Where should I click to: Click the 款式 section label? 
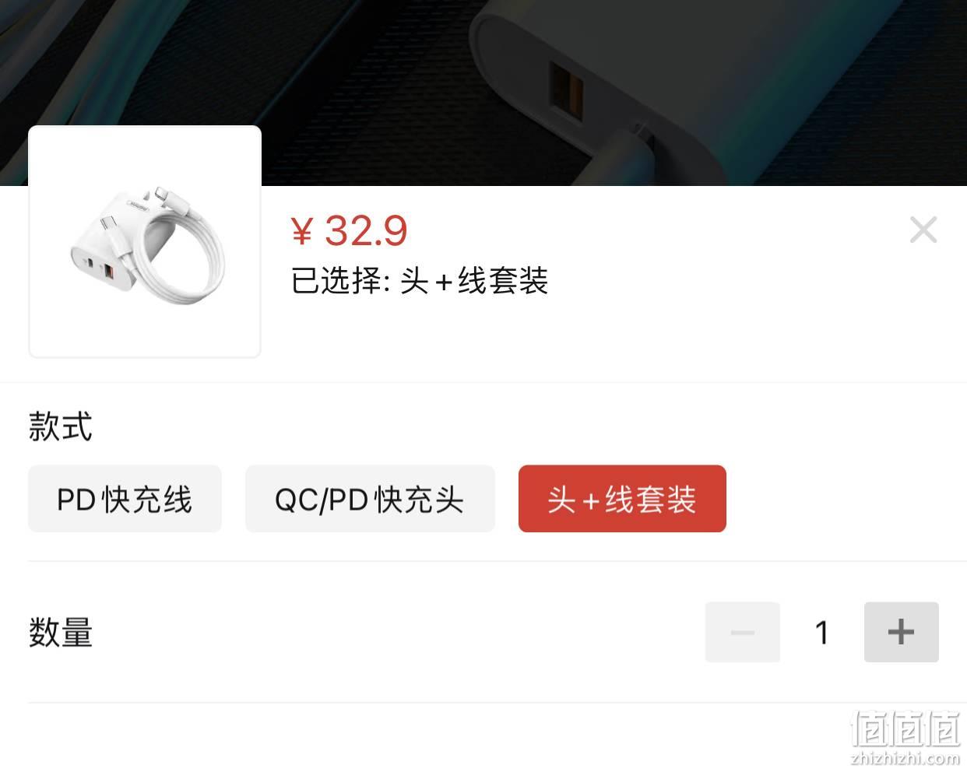click(61, 426)
